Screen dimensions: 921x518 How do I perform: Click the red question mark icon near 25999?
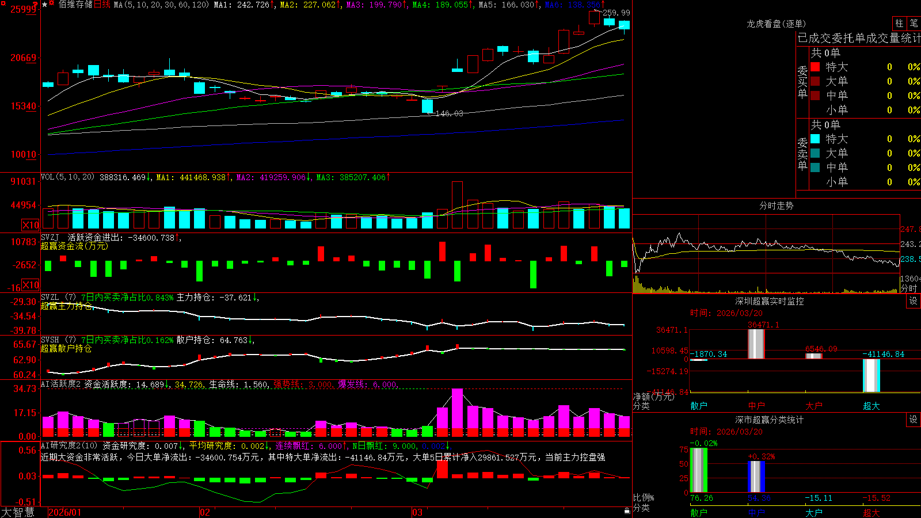(x=35, y=5)
